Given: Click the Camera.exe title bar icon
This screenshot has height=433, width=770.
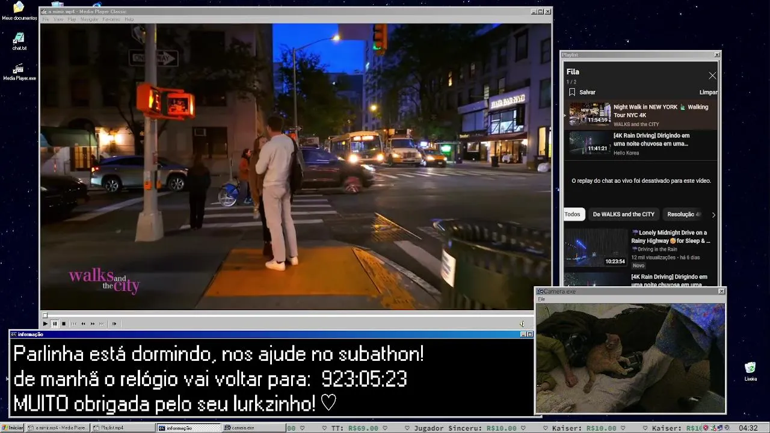Looking at the screenshot, I should [540, 291].
